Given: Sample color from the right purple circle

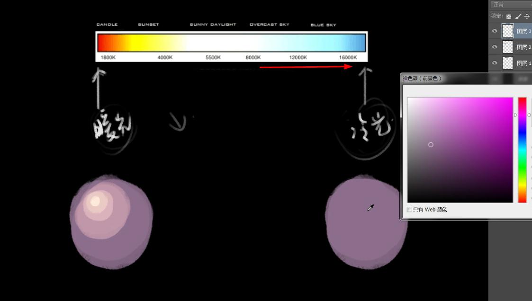Looking at the screenshot, I should click(x=366, y=221).
